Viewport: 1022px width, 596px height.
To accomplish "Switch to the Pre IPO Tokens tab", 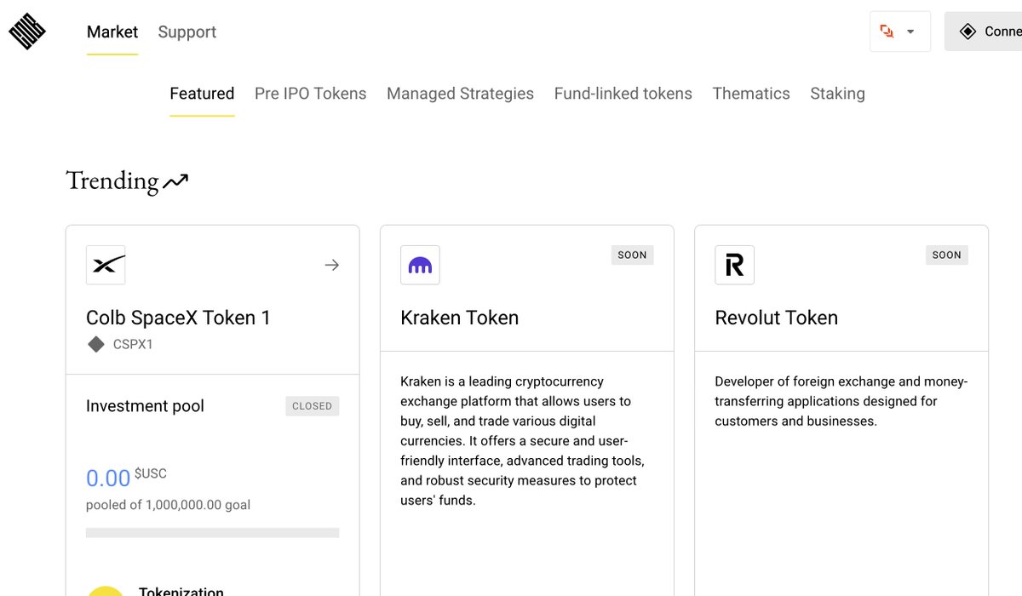I will pyautogui.click(x=310, y=94).
